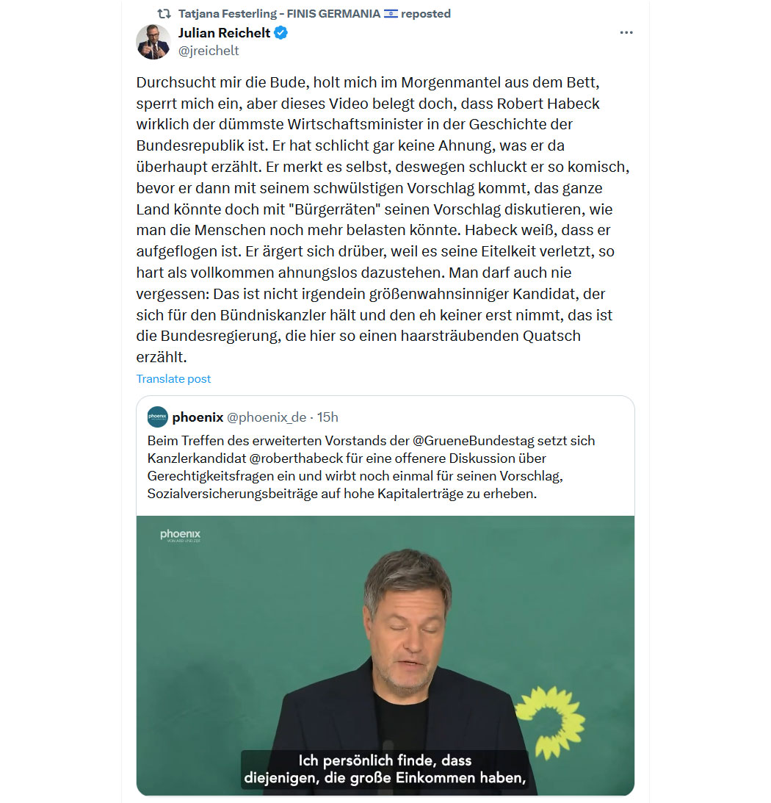771x803 pixels.
Task: Click Translate post
Action: 173,379
